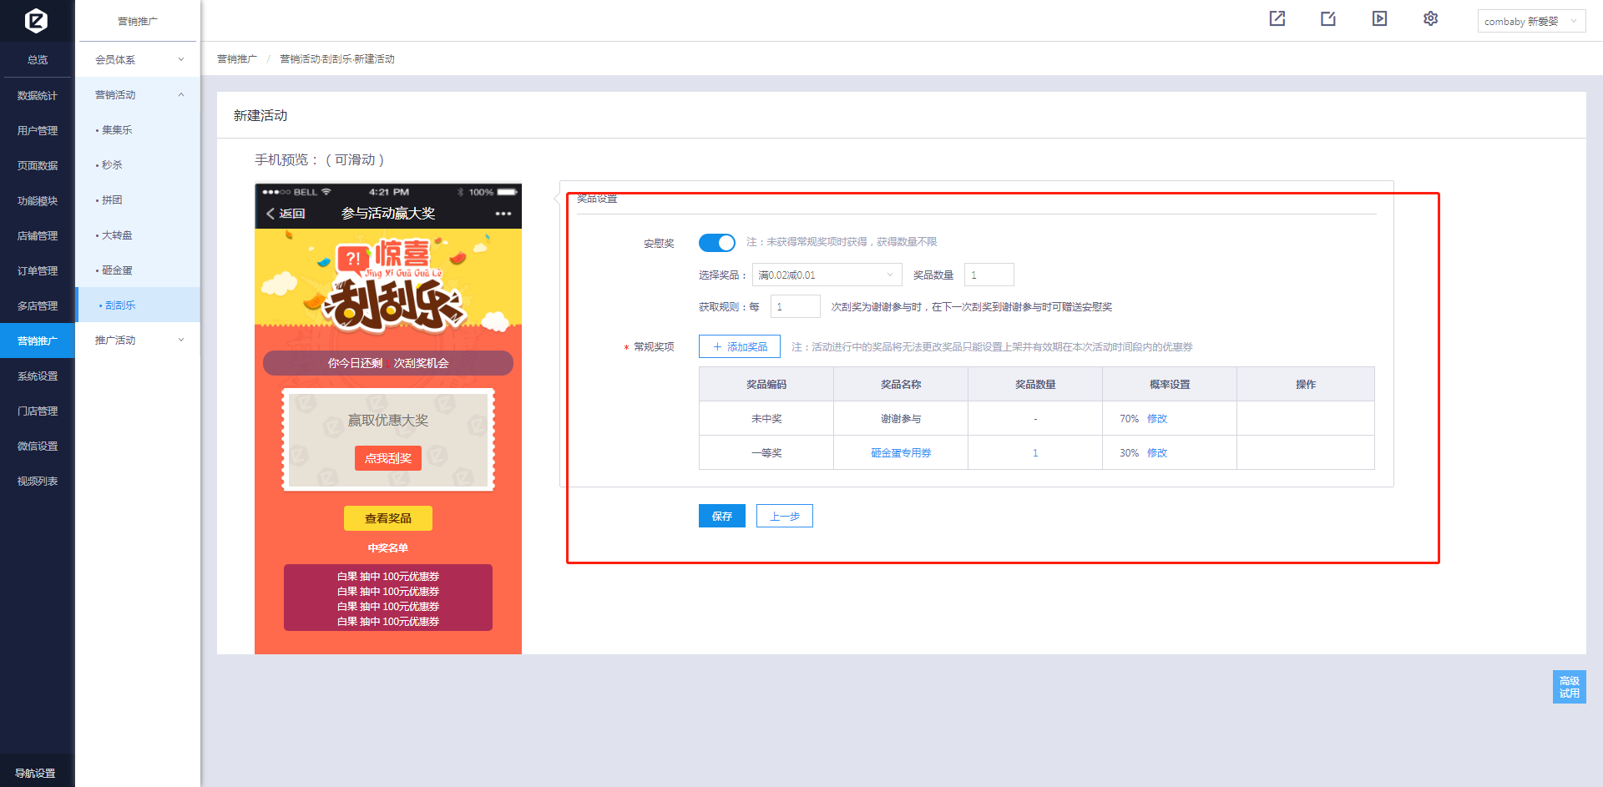Expand the 会员体系 submenu
This screenshot has height=787, width=1603.
138,59
